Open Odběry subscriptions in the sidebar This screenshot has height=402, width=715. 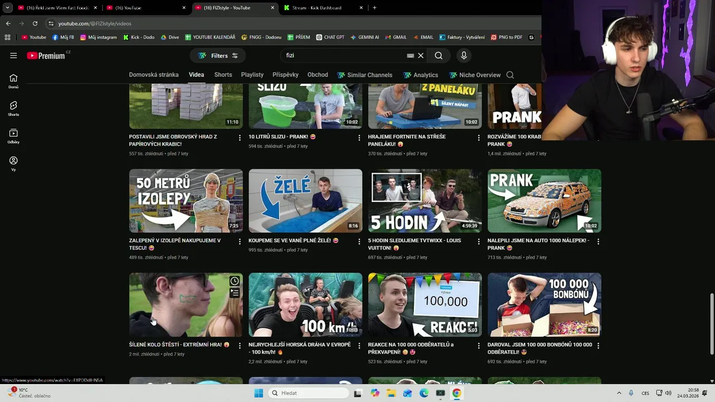[13, 136]
